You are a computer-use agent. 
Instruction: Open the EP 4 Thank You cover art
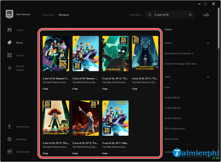tap(145, 53)
